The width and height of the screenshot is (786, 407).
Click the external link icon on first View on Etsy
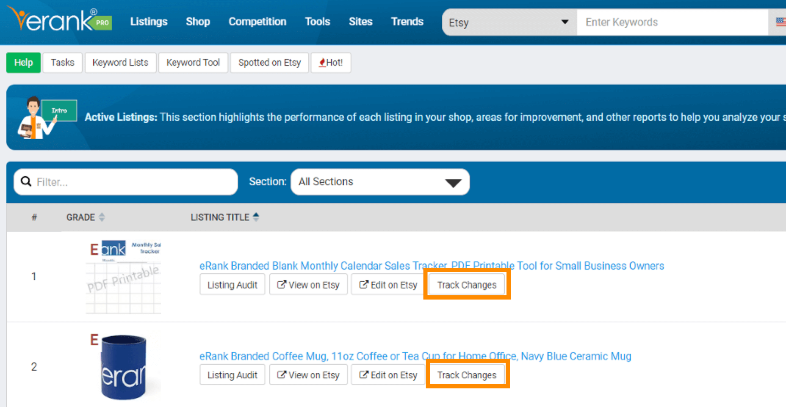[x=282, y=284]
